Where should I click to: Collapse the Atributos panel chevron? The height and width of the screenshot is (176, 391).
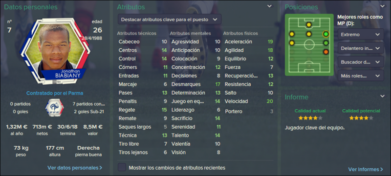270,6
